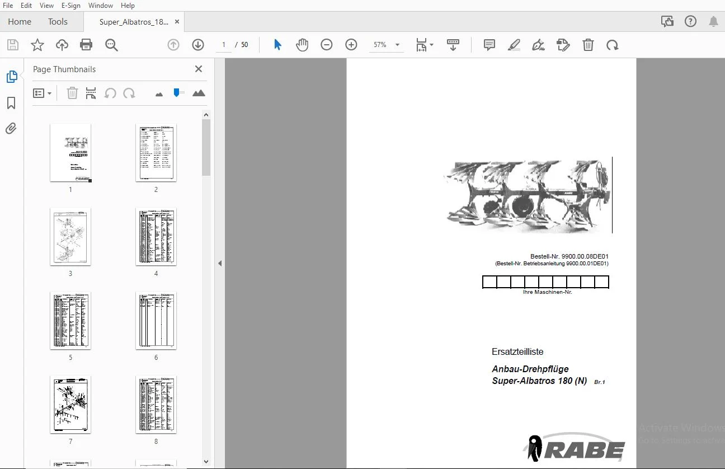Image resolution: width=725 pixels, height=469 pixels.
Task: Open the View menu
Action: (x=46, y=5)
